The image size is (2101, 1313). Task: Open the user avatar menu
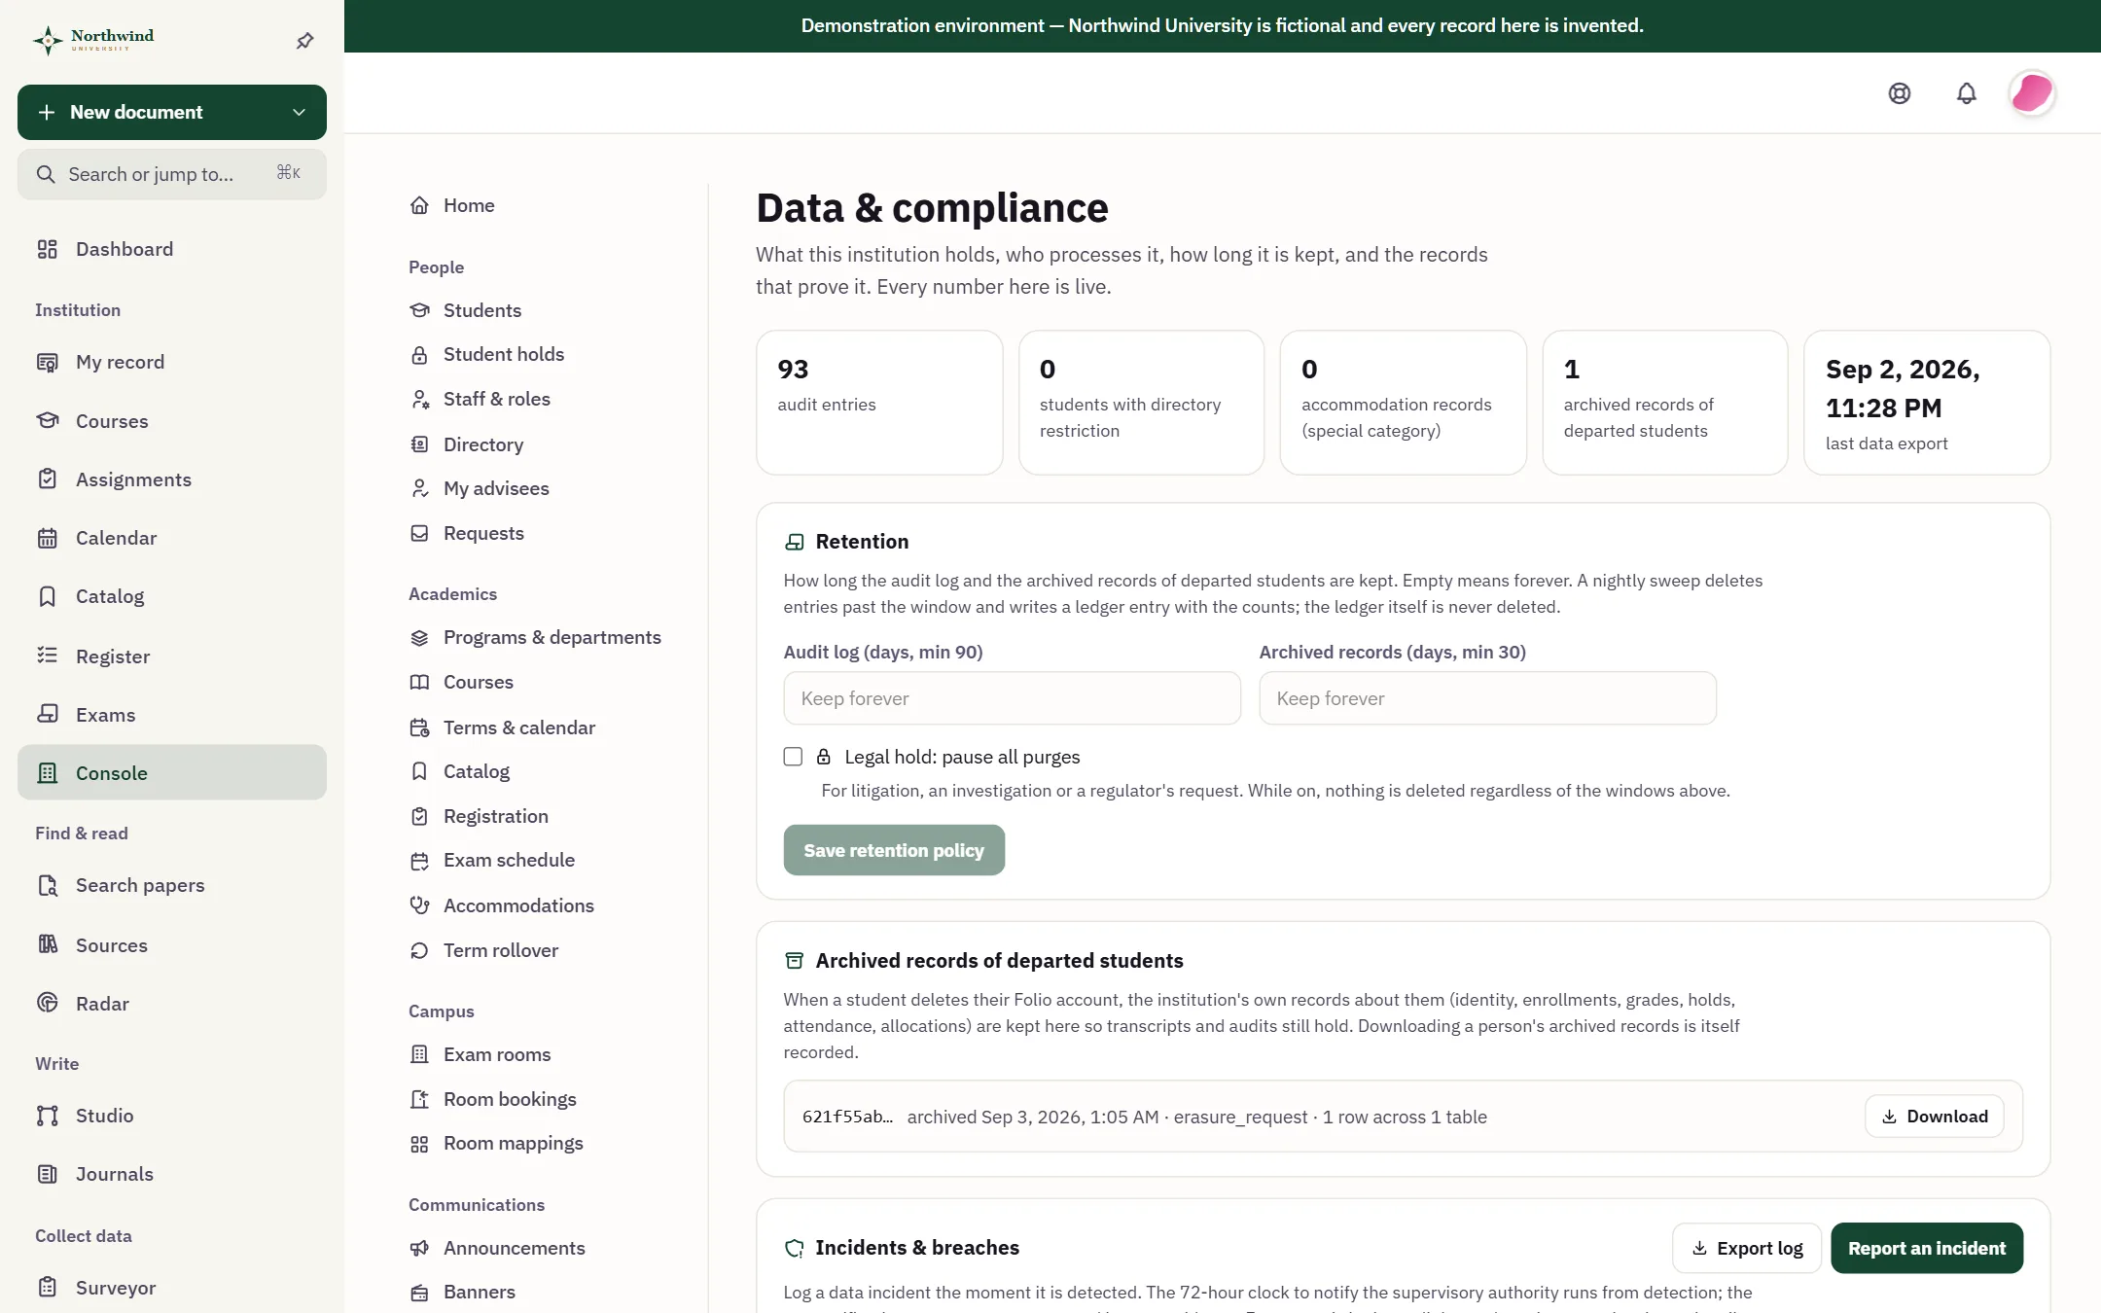pos(2032,93)
